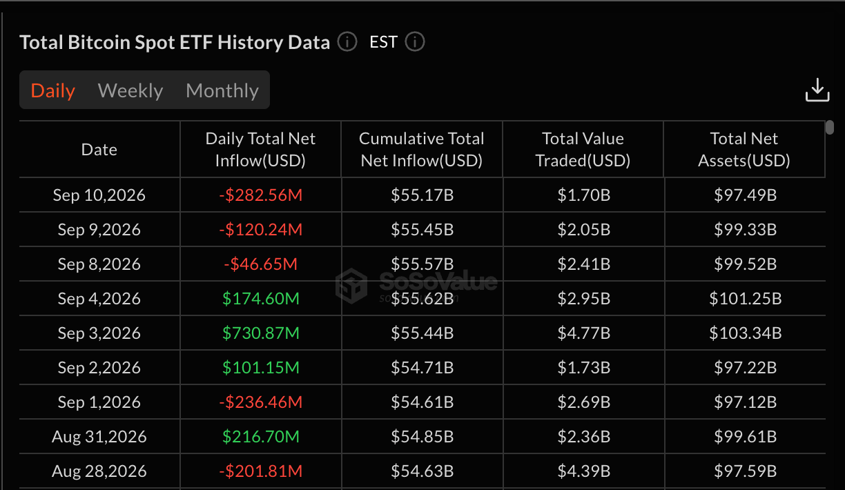Select the Sep 4,2026 date cell
The image size is (845, 490).
(99, 299)
